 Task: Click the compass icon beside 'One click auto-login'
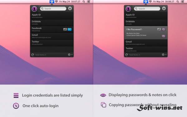pos(16,106)
